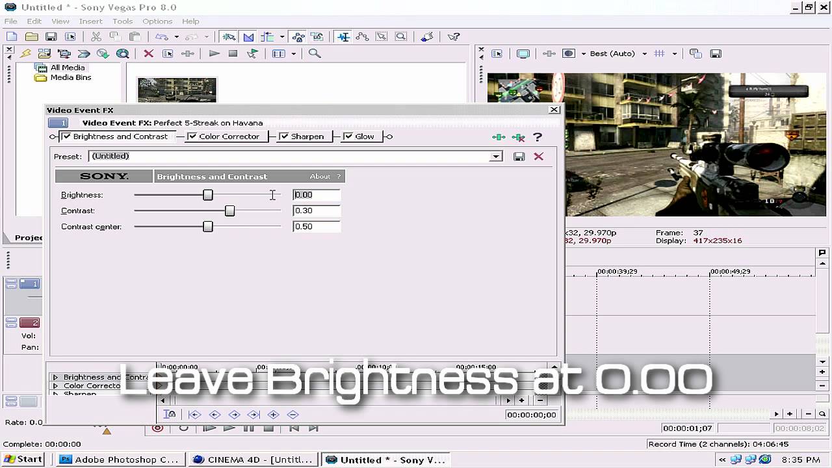
Task: Open the Tools menu
Action: coord(123,21)
